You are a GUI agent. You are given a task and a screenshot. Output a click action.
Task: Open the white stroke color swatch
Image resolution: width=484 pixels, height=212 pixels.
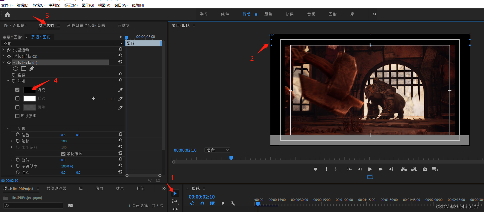tap(29, 98)
